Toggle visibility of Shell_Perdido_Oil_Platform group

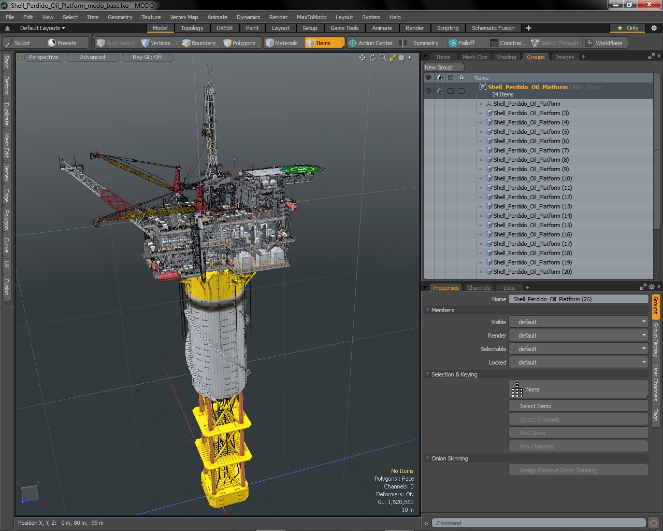tap(428, 91)
